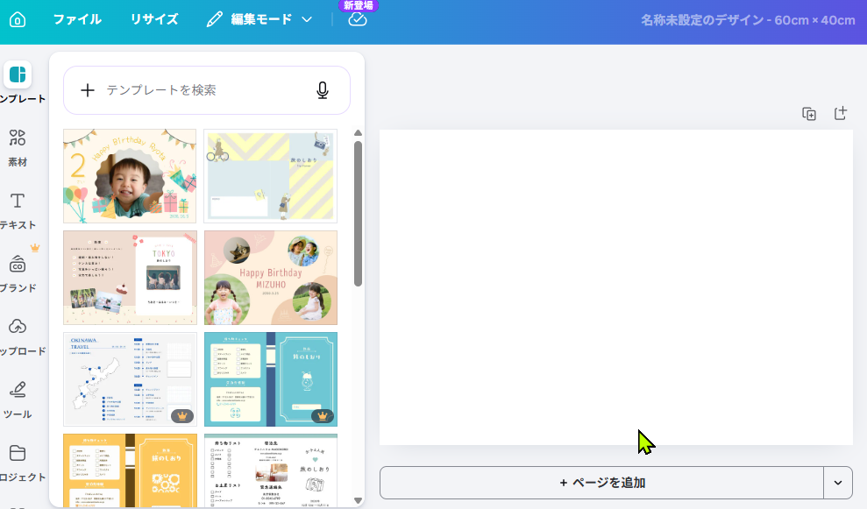
Task: Select the yellow striped 旅のしおり template
Action: pyautogui.click(x=270, y=176)
